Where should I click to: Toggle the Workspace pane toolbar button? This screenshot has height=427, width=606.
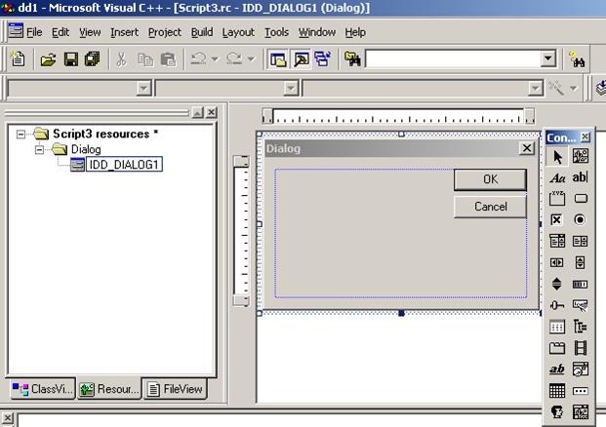(278, 59)
